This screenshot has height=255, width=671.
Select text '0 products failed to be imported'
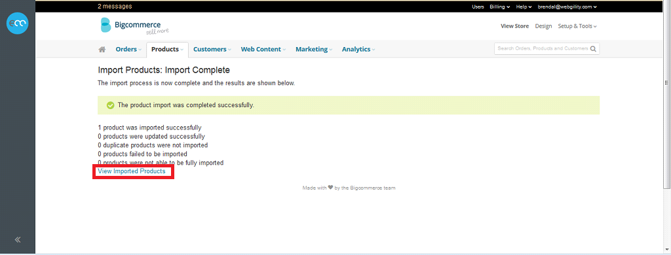142,154
